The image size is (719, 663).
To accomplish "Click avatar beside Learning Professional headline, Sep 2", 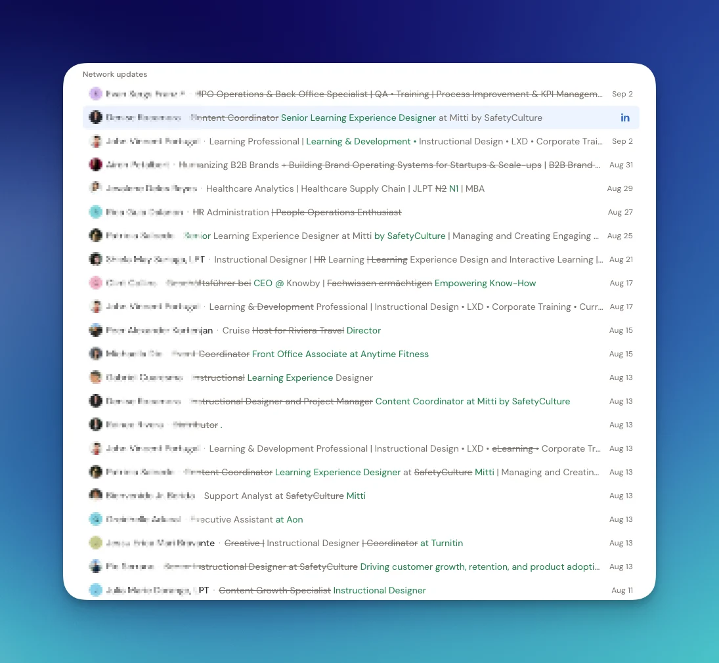I will coord(95,141).
